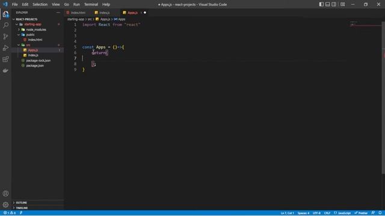Click Ln 7, Col 1 cursor position

point(288,213)
